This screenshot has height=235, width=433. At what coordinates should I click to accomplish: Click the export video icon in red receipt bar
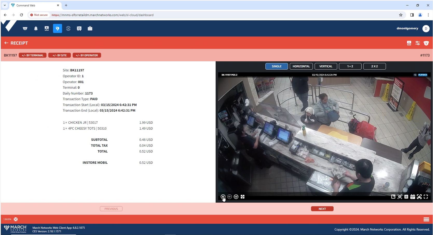[x=409, y=43]
